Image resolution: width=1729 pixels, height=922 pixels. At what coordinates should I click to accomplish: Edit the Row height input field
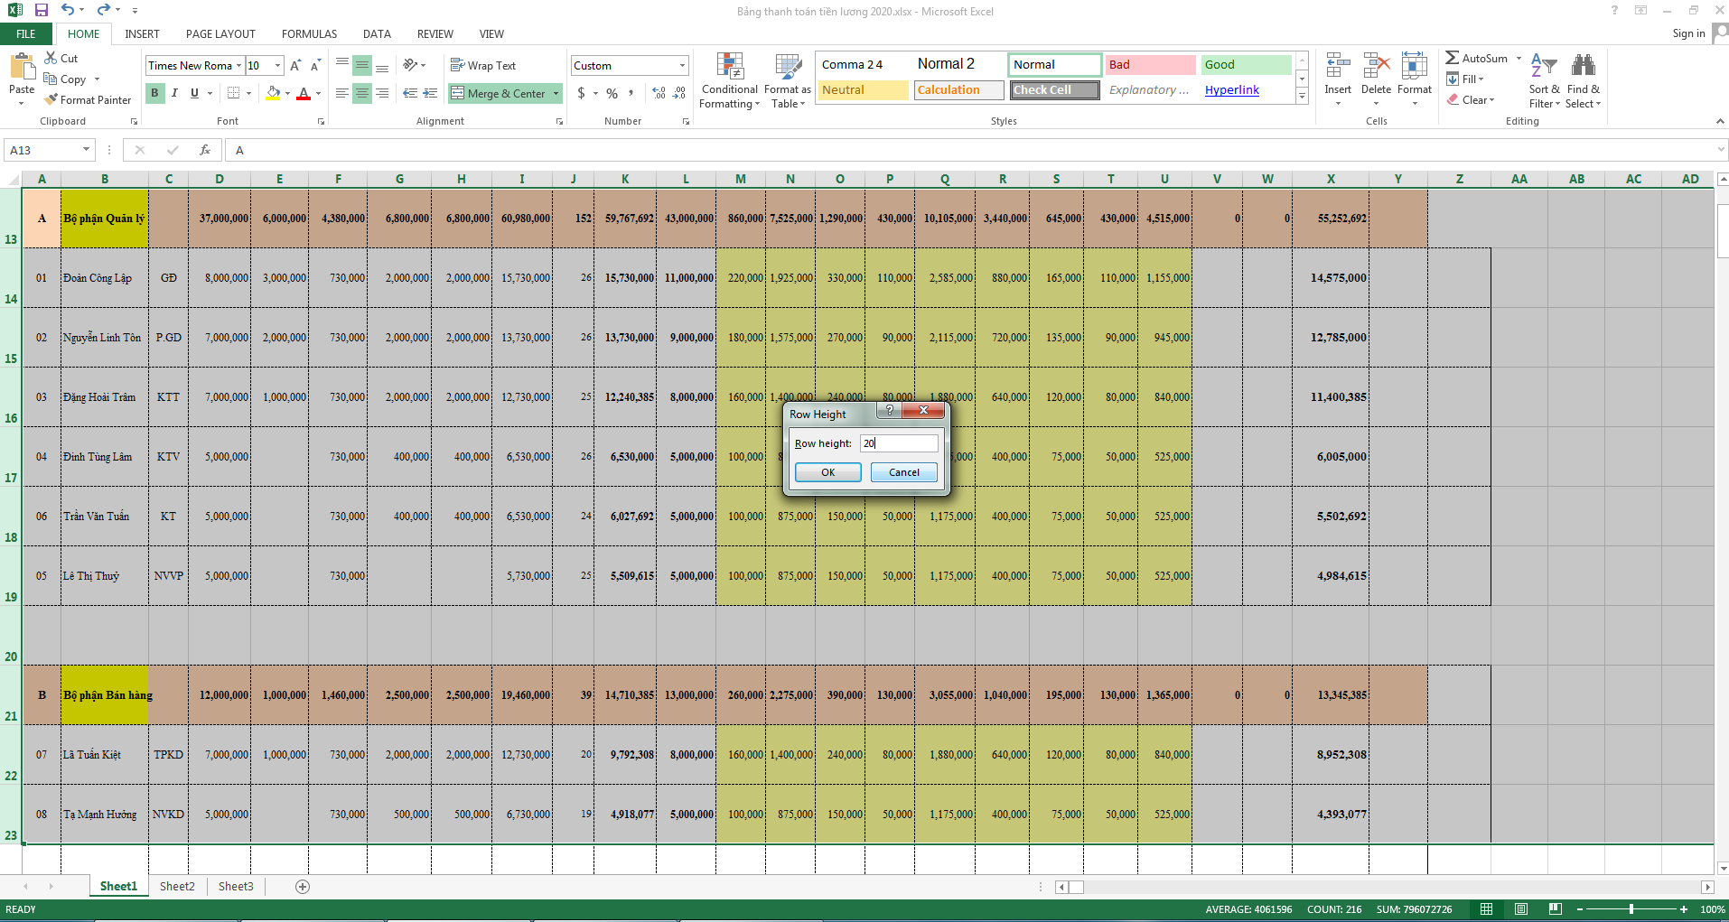click(x=898, y=442)
